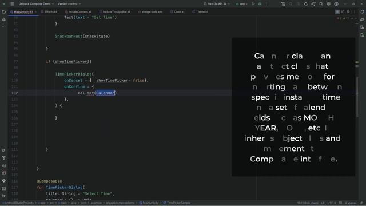Open the account profile icon
The height and width of the screenshot is (206, 366).
(x=336, y=4)
